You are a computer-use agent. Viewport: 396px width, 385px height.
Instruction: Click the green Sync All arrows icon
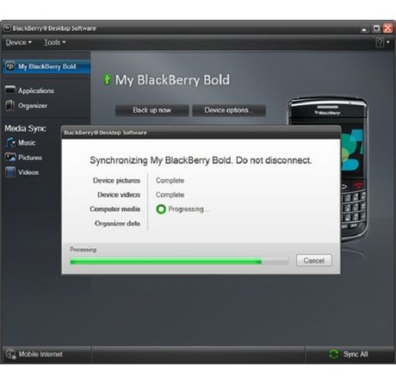(333, 354)
